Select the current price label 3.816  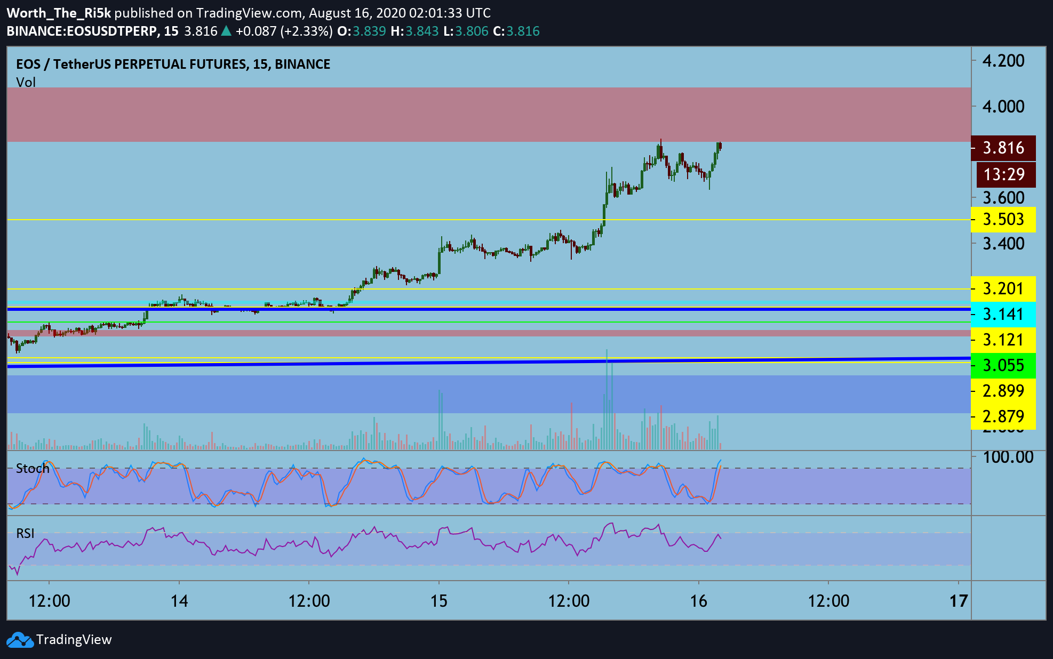[1003, 148]
